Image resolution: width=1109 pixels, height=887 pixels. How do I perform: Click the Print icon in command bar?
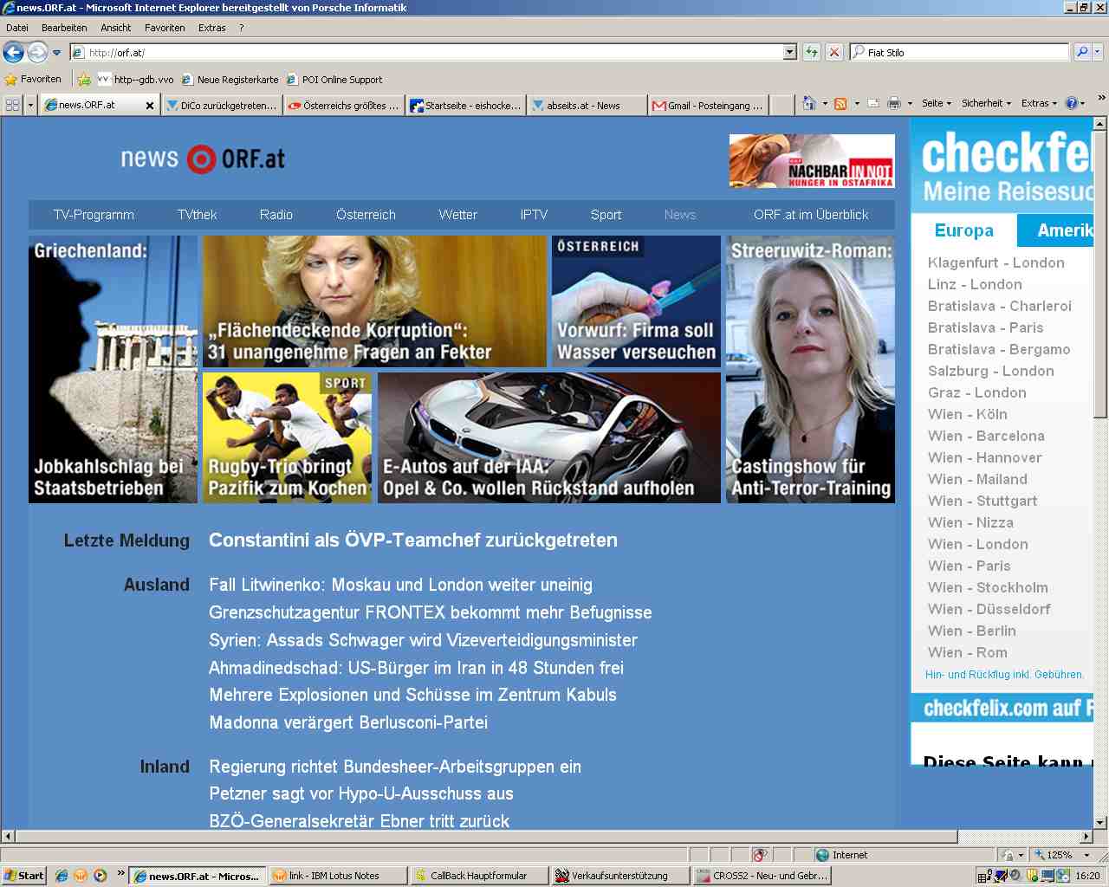coord(894,104)
